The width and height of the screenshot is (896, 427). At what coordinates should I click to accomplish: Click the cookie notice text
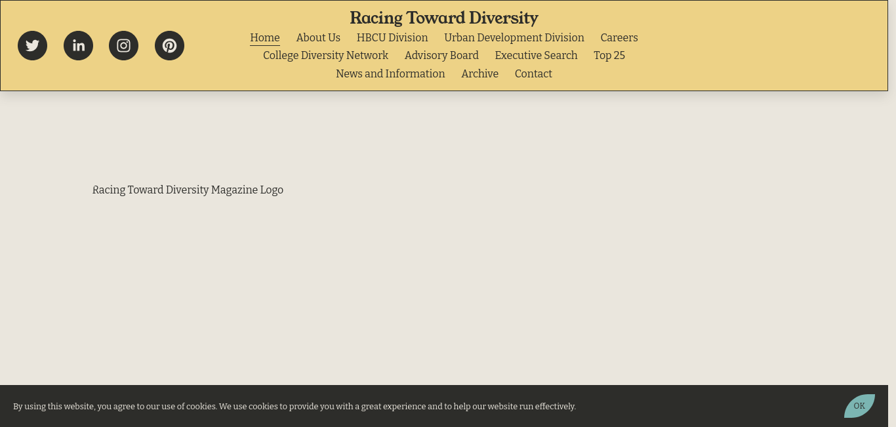click(x=295, y=406)
